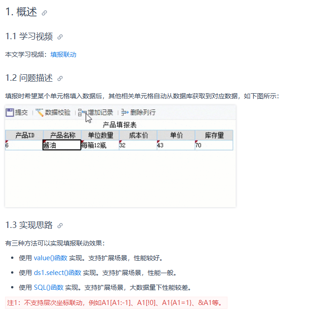This screenshot has height=311, width=328.
Task: Click the 1. 概述 heading text
Action: 21,12
